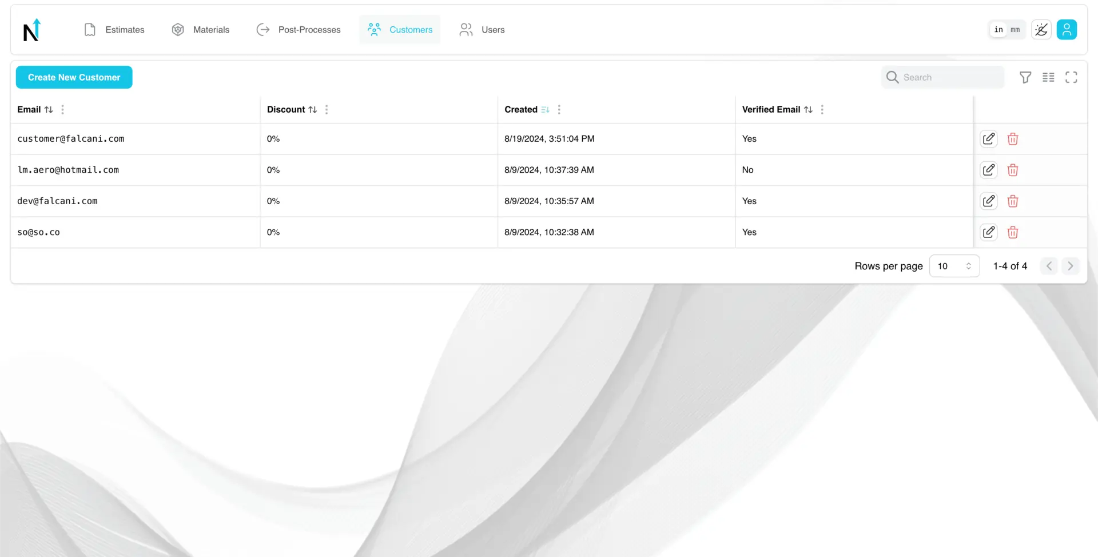1098x557 pixels.
Task: Delete the lm.aero@hotmail.com customer
Action: pyautogui.click(x=1013, y=170)
